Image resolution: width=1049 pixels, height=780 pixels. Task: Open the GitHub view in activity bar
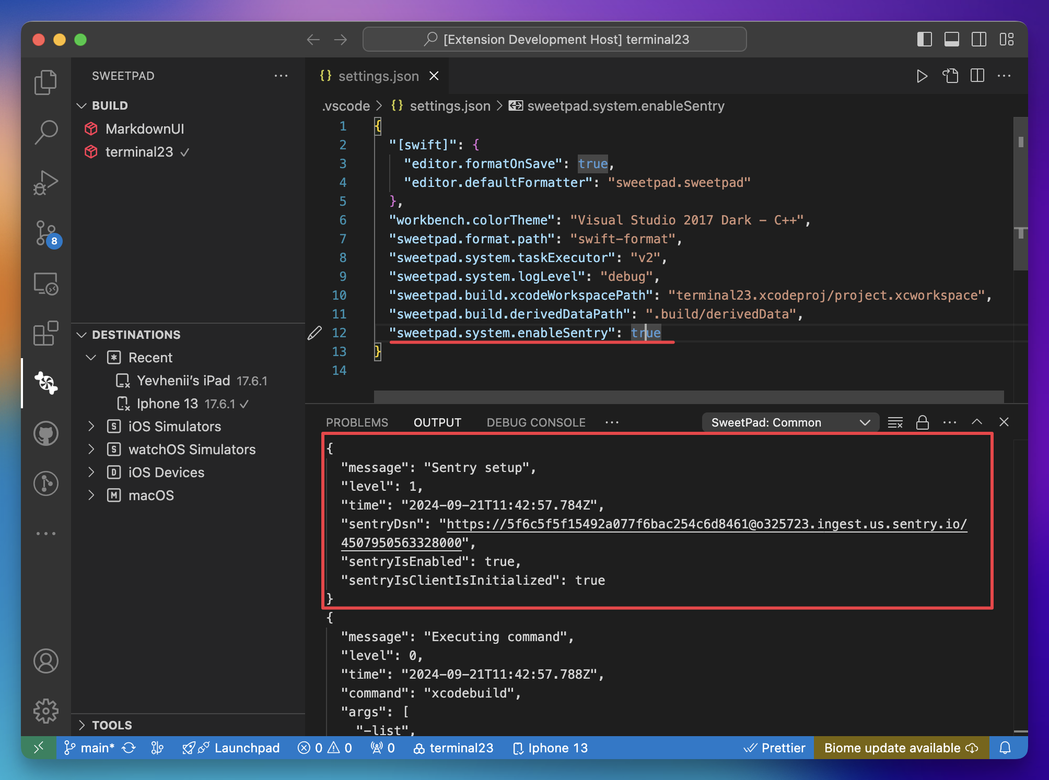coord(46,433)
